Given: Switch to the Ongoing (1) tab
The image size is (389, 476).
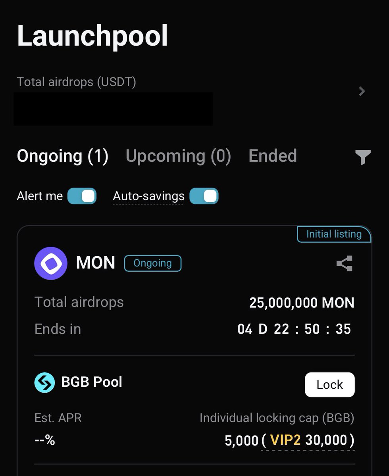Looking at the screenshot, I should pyautogui.click(x=62, y=156).
